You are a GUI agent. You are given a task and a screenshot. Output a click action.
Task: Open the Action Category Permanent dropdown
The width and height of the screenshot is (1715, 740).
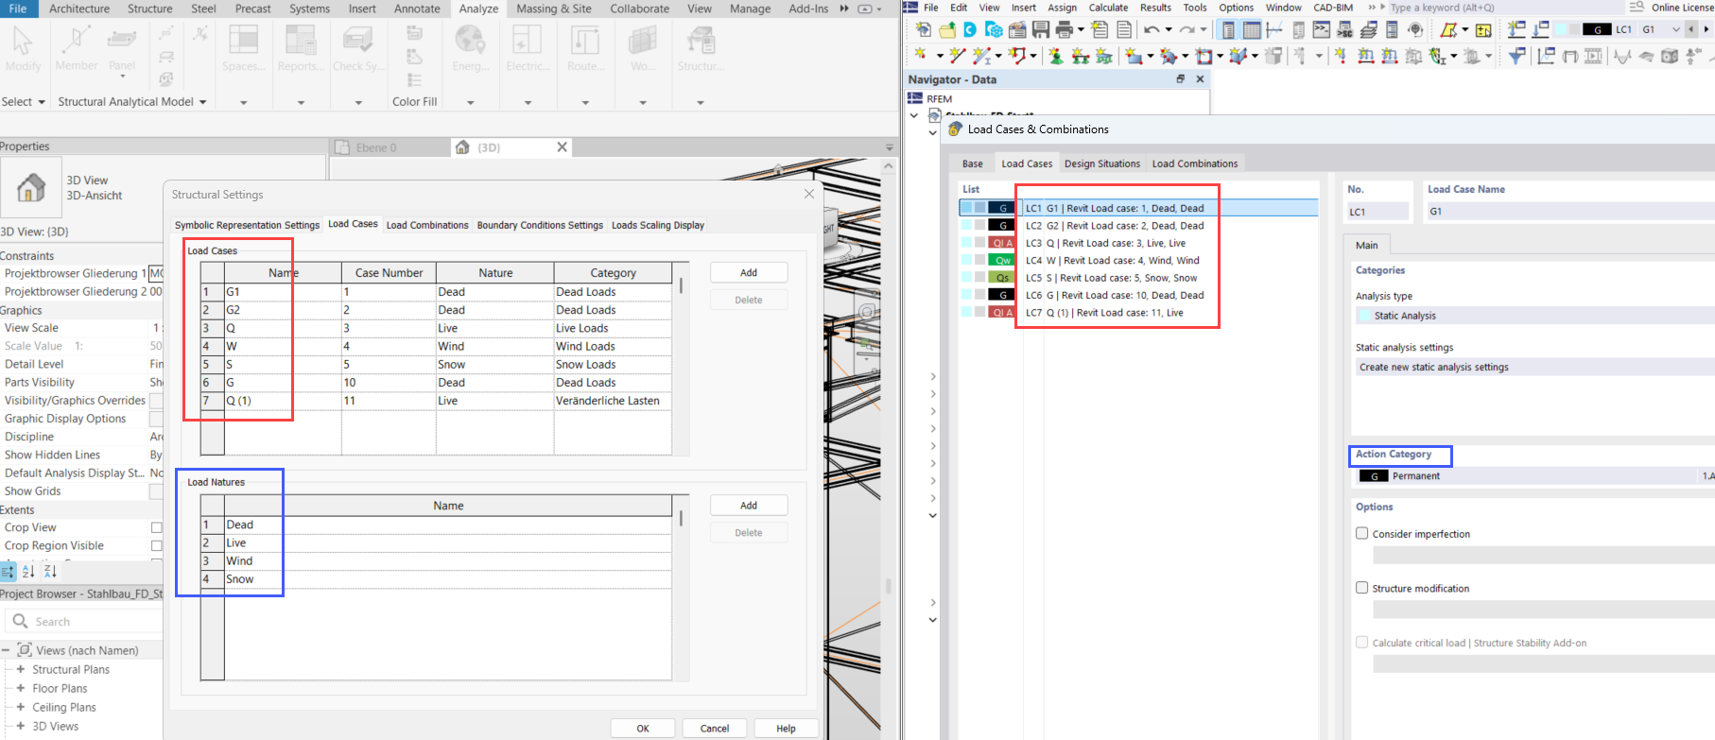coord(1535,475)
